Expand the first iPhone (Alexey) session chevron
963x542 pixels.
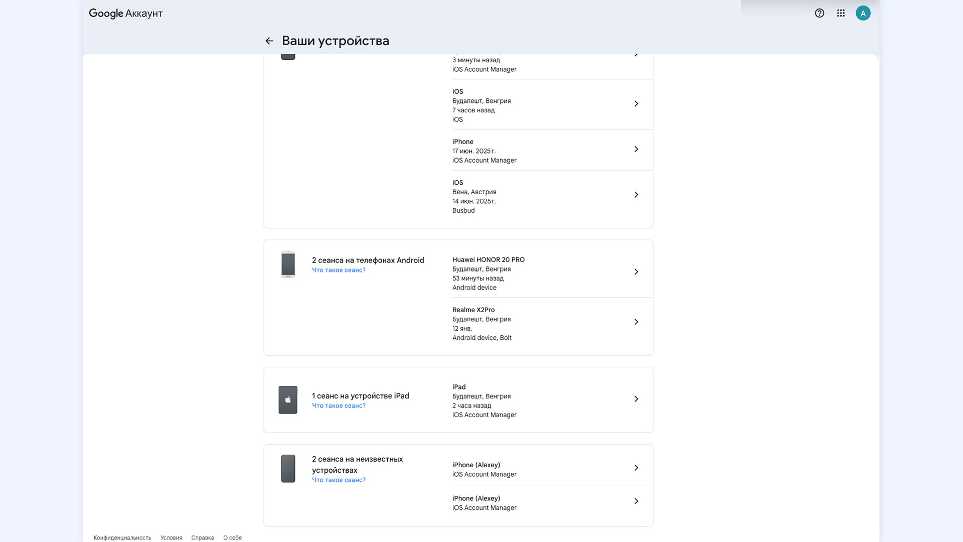[x=636, y=468]
